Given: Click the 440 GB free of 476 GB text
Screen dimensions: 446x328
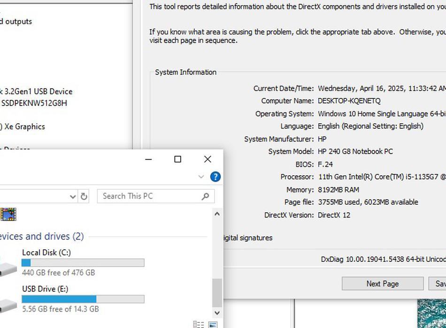Looking at the screenshot, I should point(58,273).
